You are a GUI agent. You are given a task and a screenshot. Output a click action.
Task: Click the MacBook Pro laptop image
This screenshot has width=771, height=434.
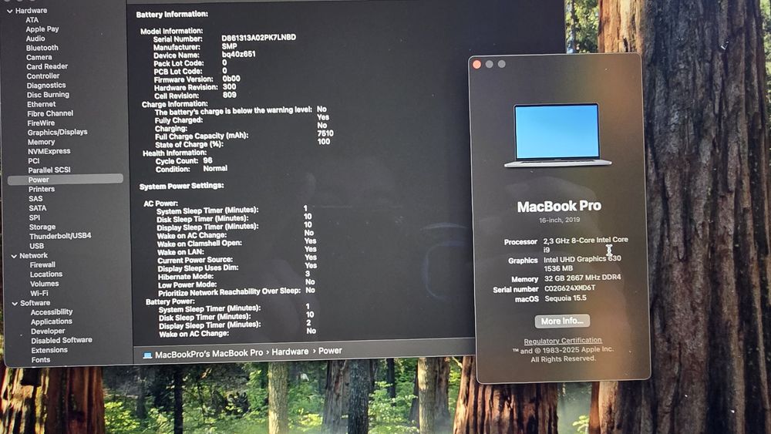click(557, 135)
